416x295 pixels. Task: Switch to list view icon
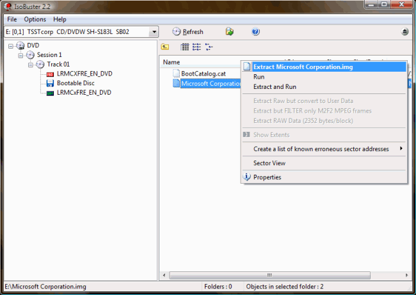(x=196, y=47)
